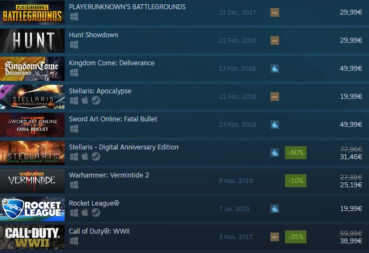Image resolution: width=369 pixels, height=253 pixels.
Task: Open the Call of Duty: WWII title link
Action: coord(99,231)
